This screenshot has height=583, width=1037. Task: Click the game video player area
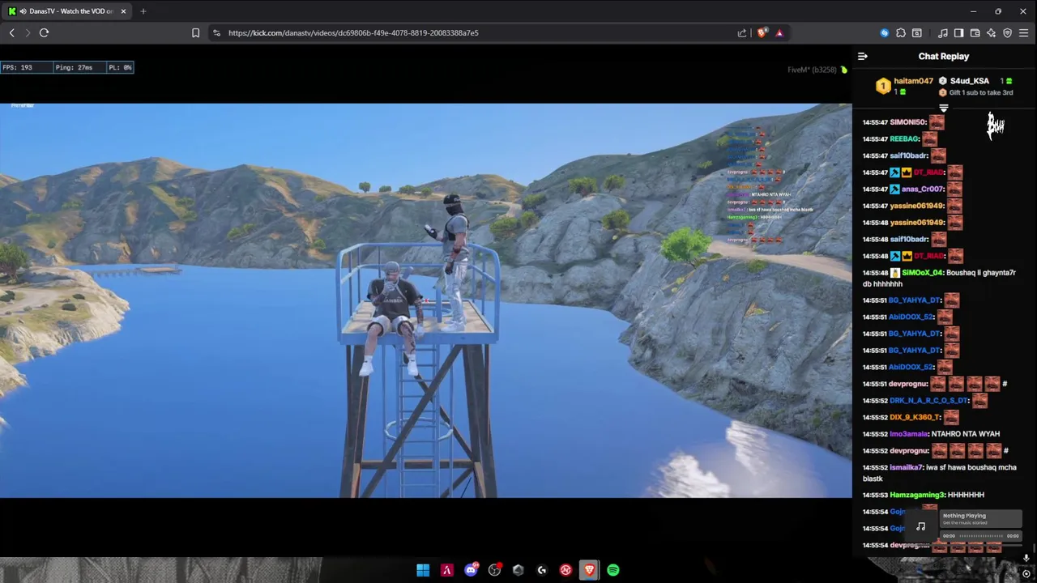(x=425, y=300)
